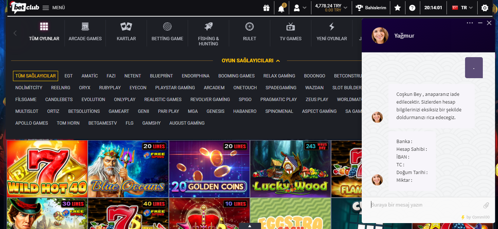This screenshot has height=229, width=498.
Task: Minimize the Yağmur chat window
Action: pos(480,23)
